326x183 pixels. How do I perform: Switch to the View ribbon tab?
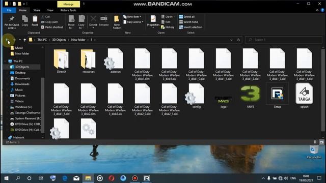[x=50, y=10]
